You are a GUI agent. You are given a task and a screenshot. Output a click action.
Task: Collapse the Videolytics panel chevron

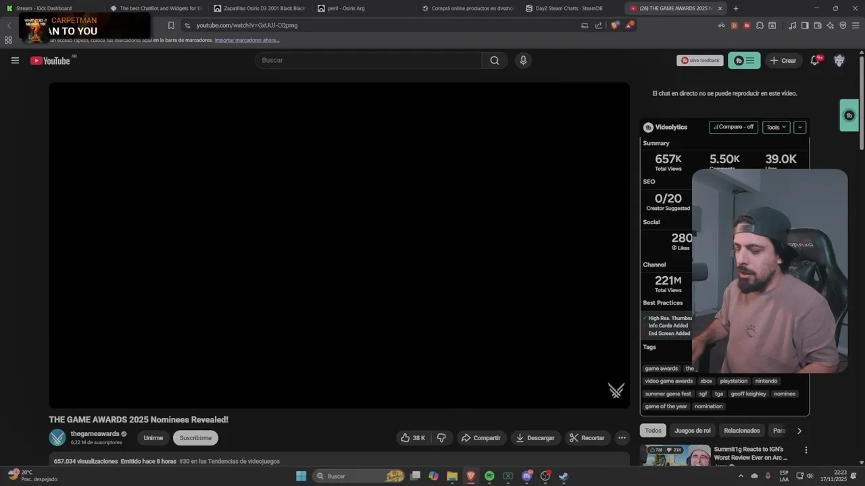coord(800,127)
